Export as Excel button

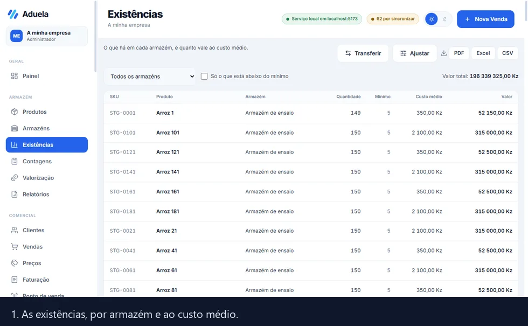point(483,53)
